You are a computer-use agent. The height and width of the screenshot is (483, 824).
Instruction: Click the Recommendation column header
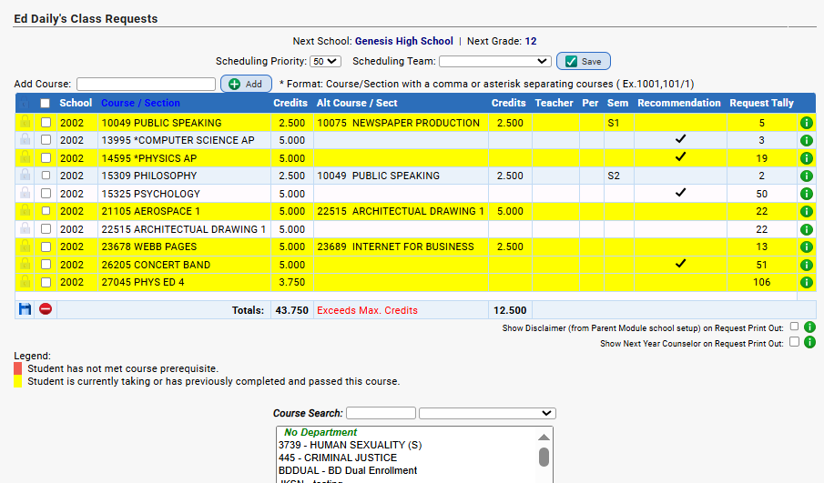coord(679,103)
